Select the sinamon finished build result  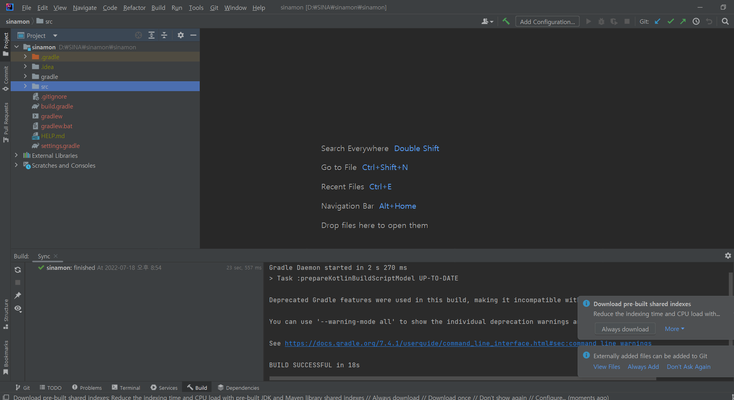[104, 267]
